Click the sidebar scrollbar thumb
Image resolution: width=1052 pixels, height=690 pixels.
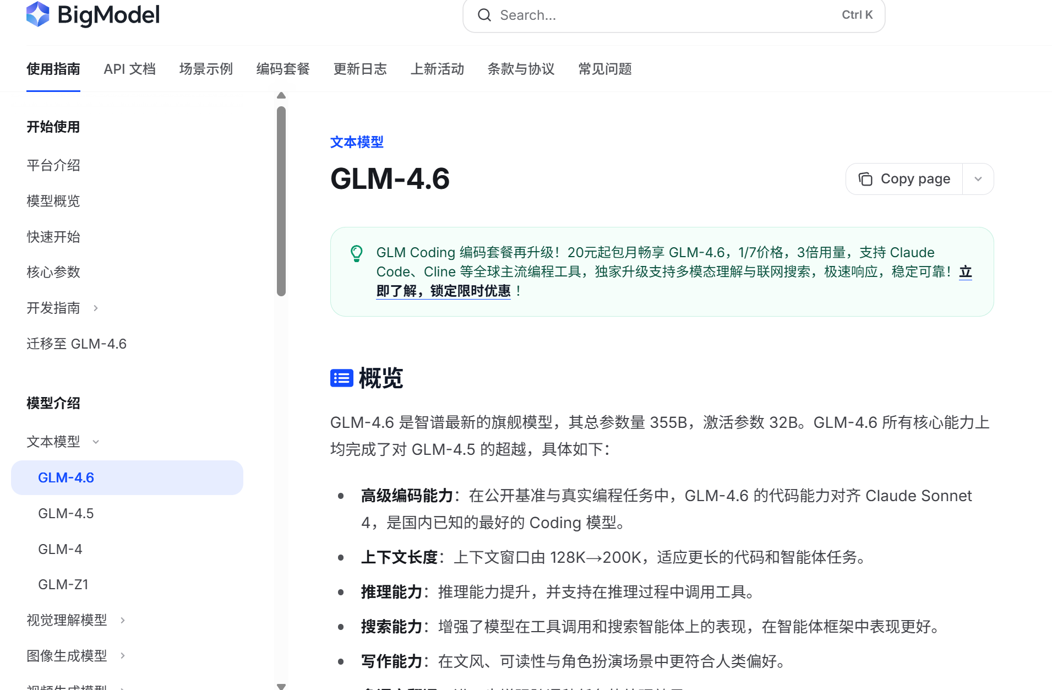pyautogui.click(x=281, y=201)
